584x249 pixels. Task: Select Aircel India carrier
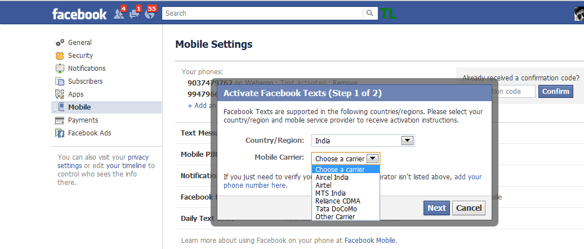[346, 177]
